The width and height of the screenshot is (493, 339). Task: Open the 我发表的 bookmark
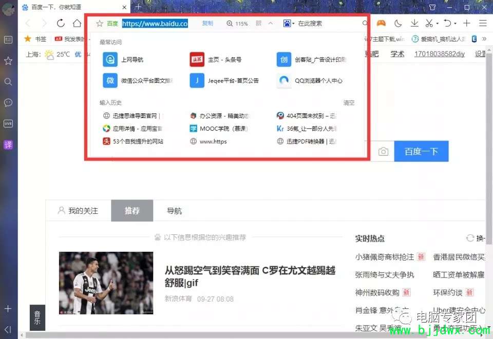[x=69, y=39]
